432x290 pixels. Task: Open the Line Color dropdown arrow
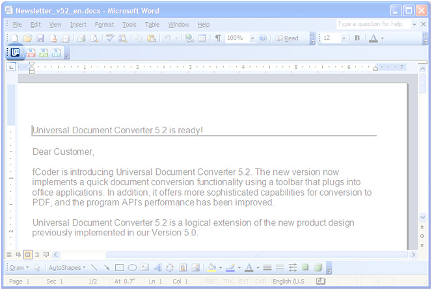(239, 268)
